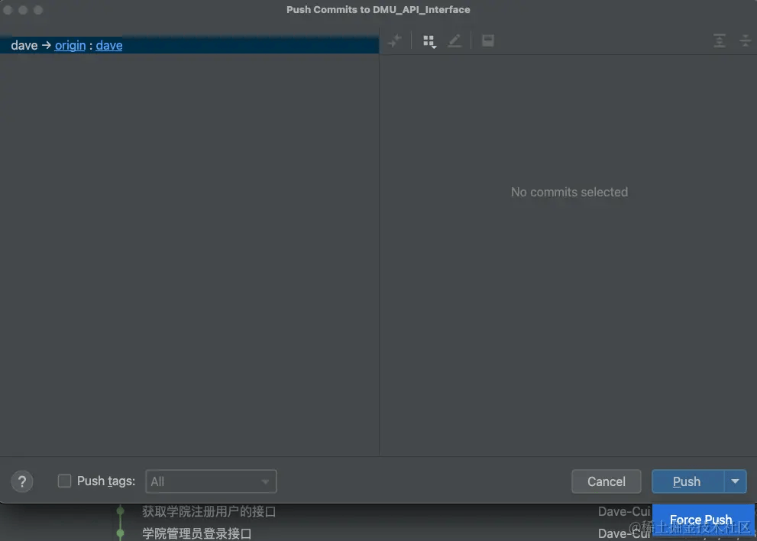Screen dimensions: 757x541
Task: Expand the Push button dropdown arrow
Action: click(735, 481)
